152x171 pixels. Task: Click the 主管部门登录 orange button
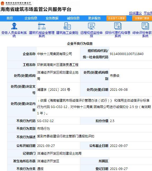click(x=142, y=18)
